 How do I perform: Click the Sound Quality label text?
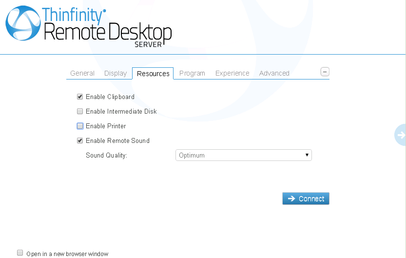pyautogui.click(x=106, y=155)
